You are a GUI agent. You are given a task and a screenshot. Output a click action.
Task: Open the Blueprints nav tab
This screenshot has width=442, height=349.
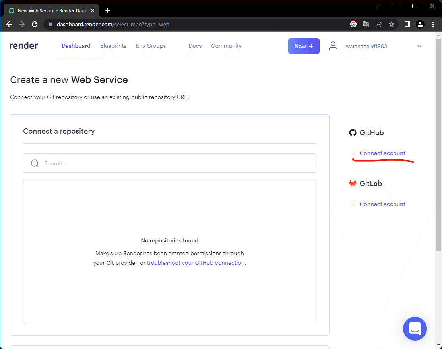pos(113,46)
